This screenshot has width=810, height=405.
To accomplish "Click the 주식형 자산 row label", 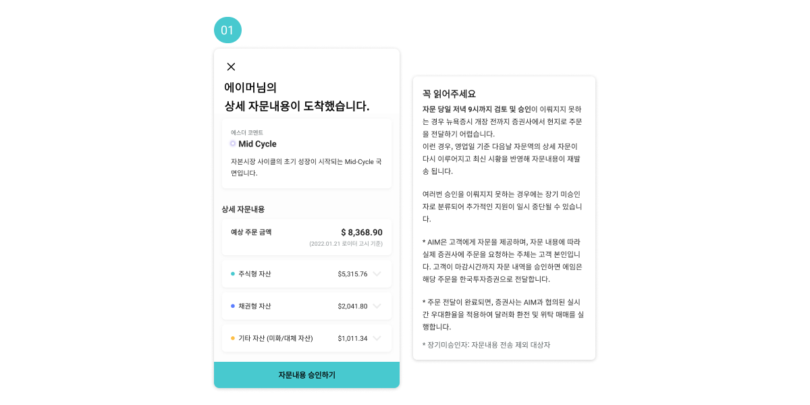I will (254, 274).
